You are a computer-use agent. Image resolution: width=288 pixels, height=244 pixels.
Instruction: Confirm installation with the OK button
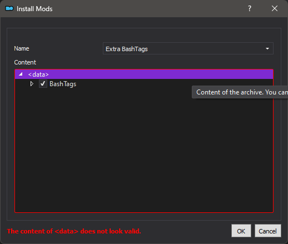click(x=241, y=231)
